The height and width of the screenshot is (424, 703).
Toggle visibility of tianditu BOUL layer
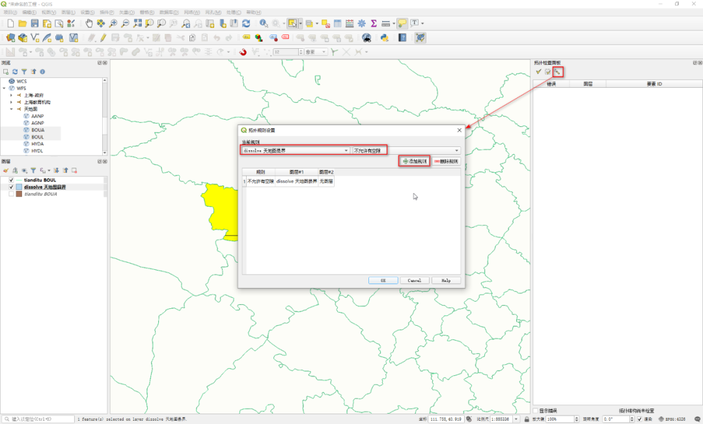tap(11, 180)
